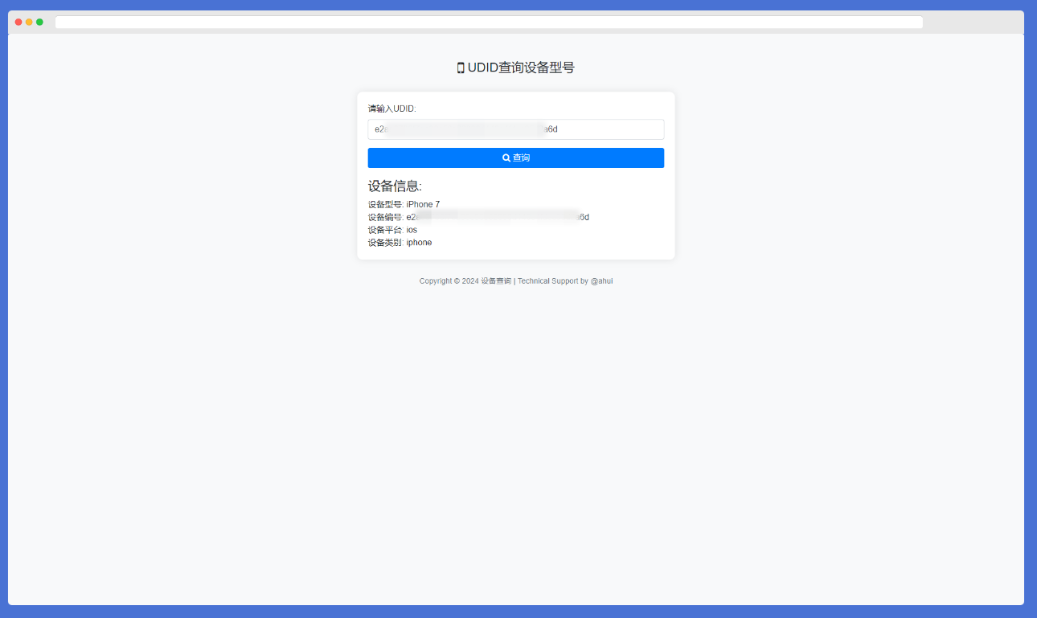Select the iPhone 7 device model text

(x=421, y=204)
